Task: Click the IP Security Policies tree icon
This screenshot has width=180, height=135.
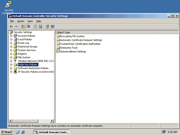Action: point(15,72)
